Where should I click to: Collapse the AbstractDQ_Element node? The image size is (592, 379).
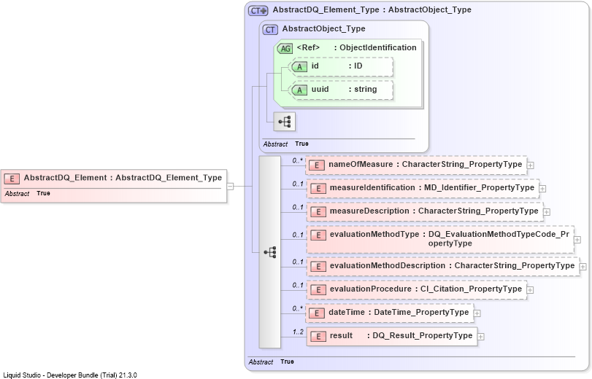(231, 187)
